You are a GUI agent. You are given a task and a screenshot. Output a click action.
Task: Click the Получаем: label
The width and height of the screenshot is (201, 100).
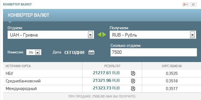coord(119,28)
